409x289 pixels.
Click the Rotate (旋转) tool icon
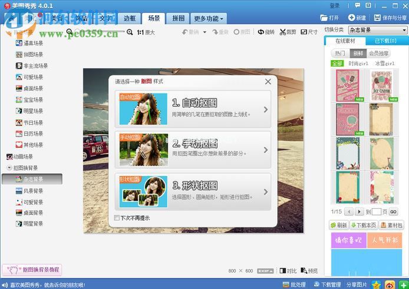[261, 32]
